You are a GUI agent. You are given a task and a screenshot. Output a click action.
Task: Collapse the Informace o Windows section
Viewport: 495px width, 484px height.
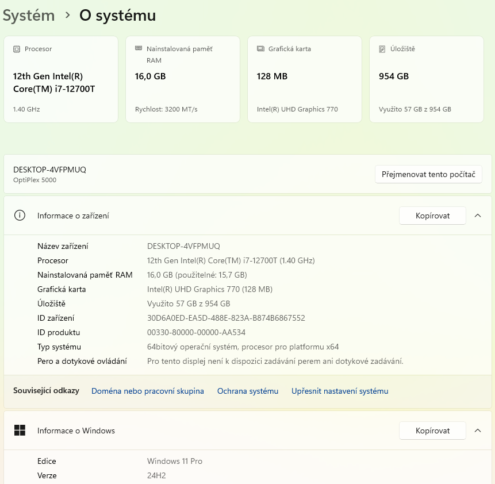pos(478,431)
